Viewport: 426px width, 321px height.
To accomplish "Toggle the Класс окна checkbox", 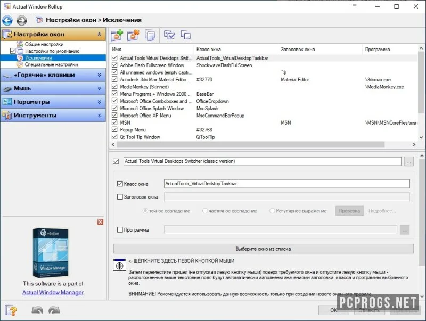I will pos(120,184).
